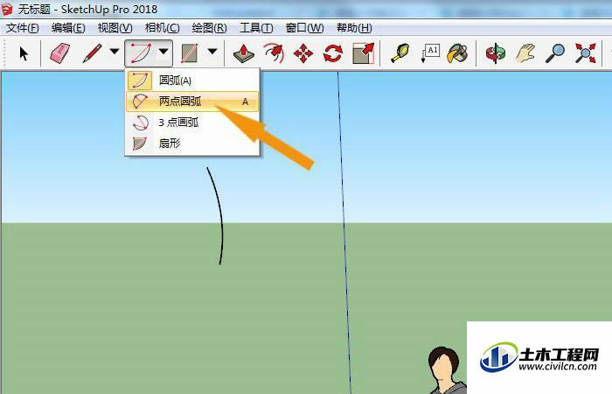Image resolution: width=612 pixels, height=394 pixels.
Task: Choose 扇形 pie option from dropdown
Action: (192, 144)
